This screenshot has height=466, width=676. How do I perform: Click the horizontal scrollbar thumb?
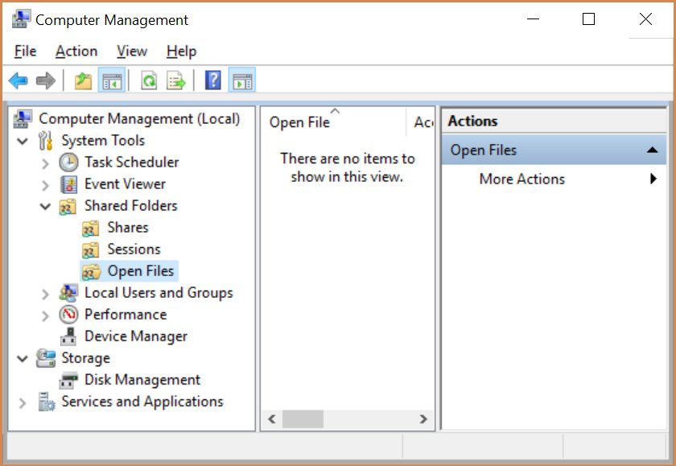tap(303, 419)
